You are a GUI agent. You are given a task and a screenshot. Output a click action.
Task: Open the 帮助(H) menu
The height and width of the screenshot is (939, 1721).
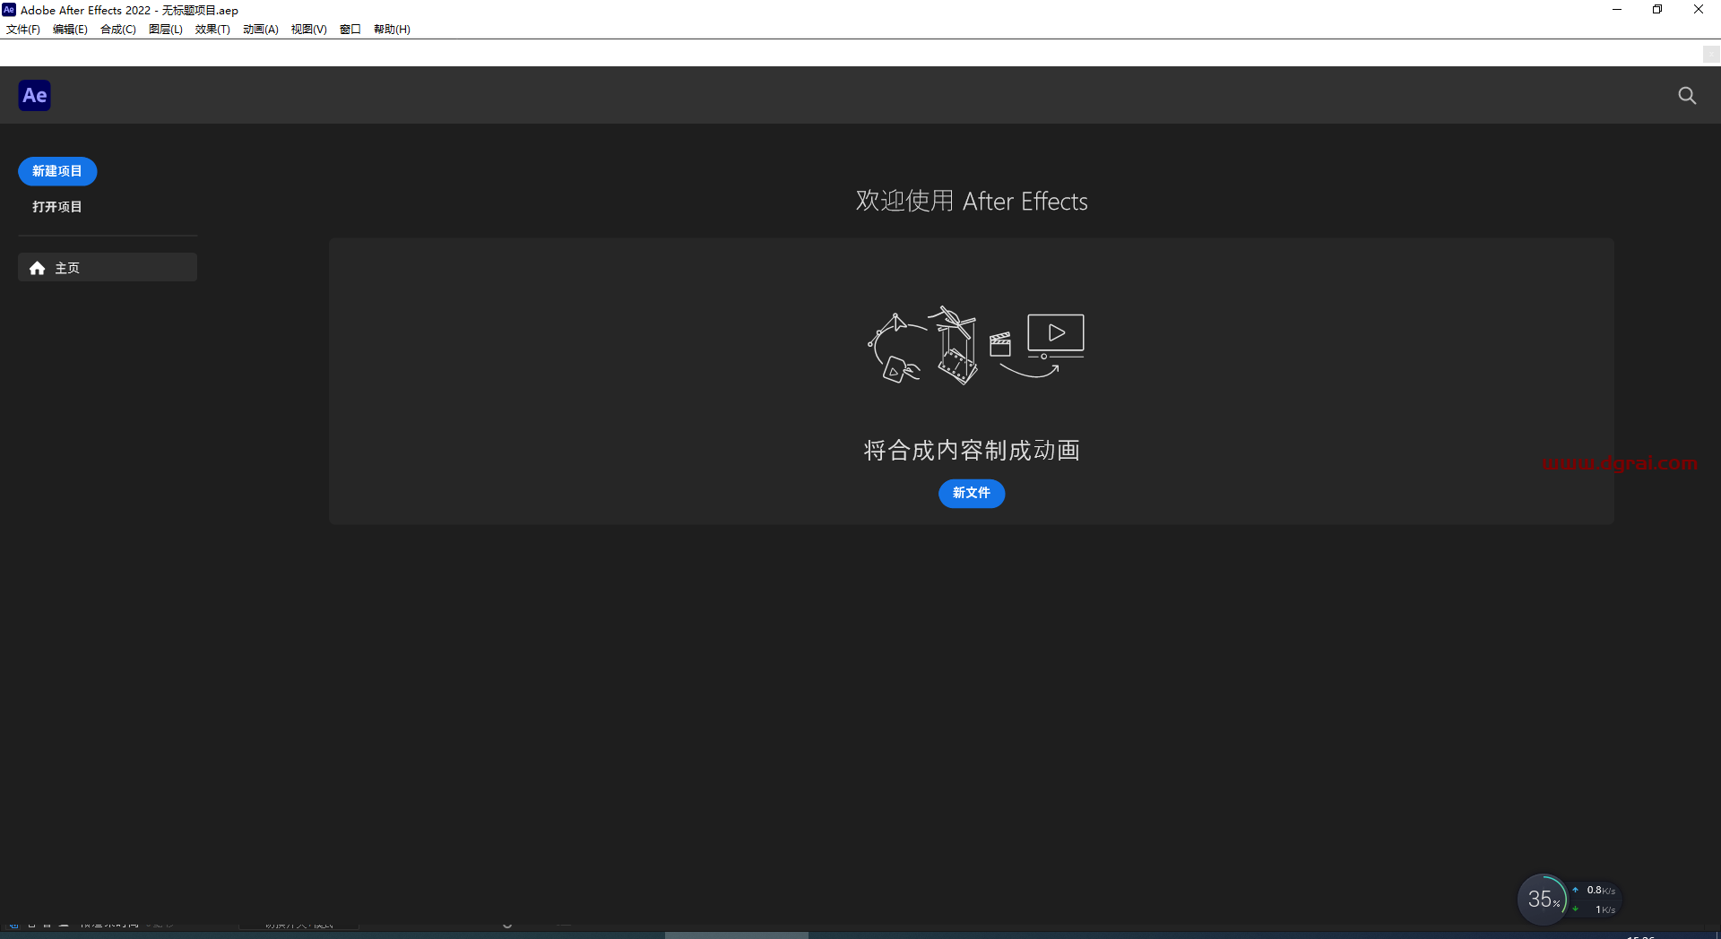click(392, 29)
